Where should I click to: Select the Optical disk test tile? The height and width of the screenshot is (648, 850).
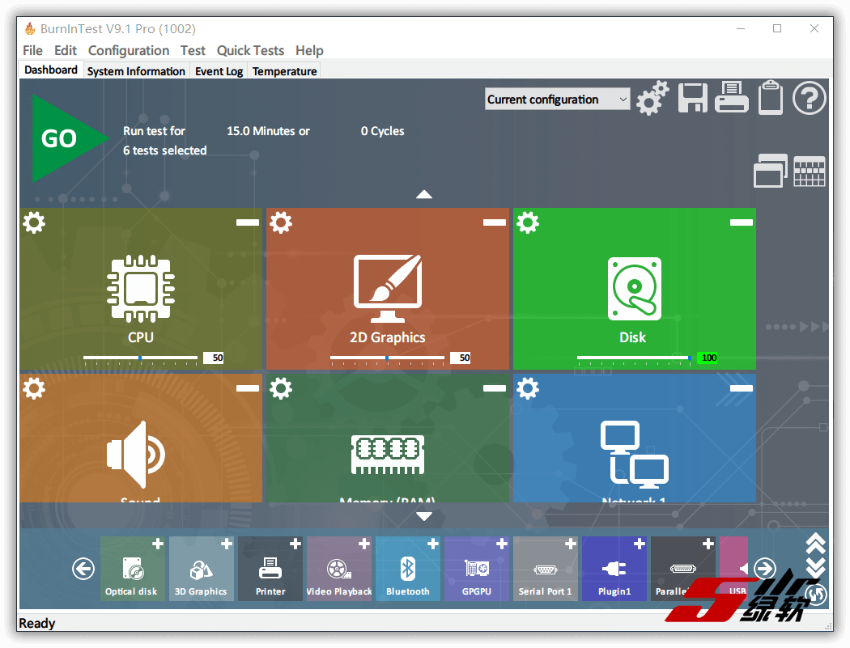click(133, 569)
